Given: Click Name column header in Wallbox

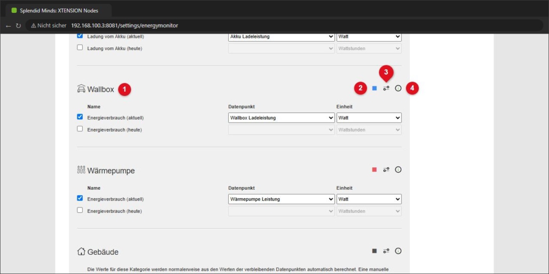Looking at the screenshot, I should (94, 107).
